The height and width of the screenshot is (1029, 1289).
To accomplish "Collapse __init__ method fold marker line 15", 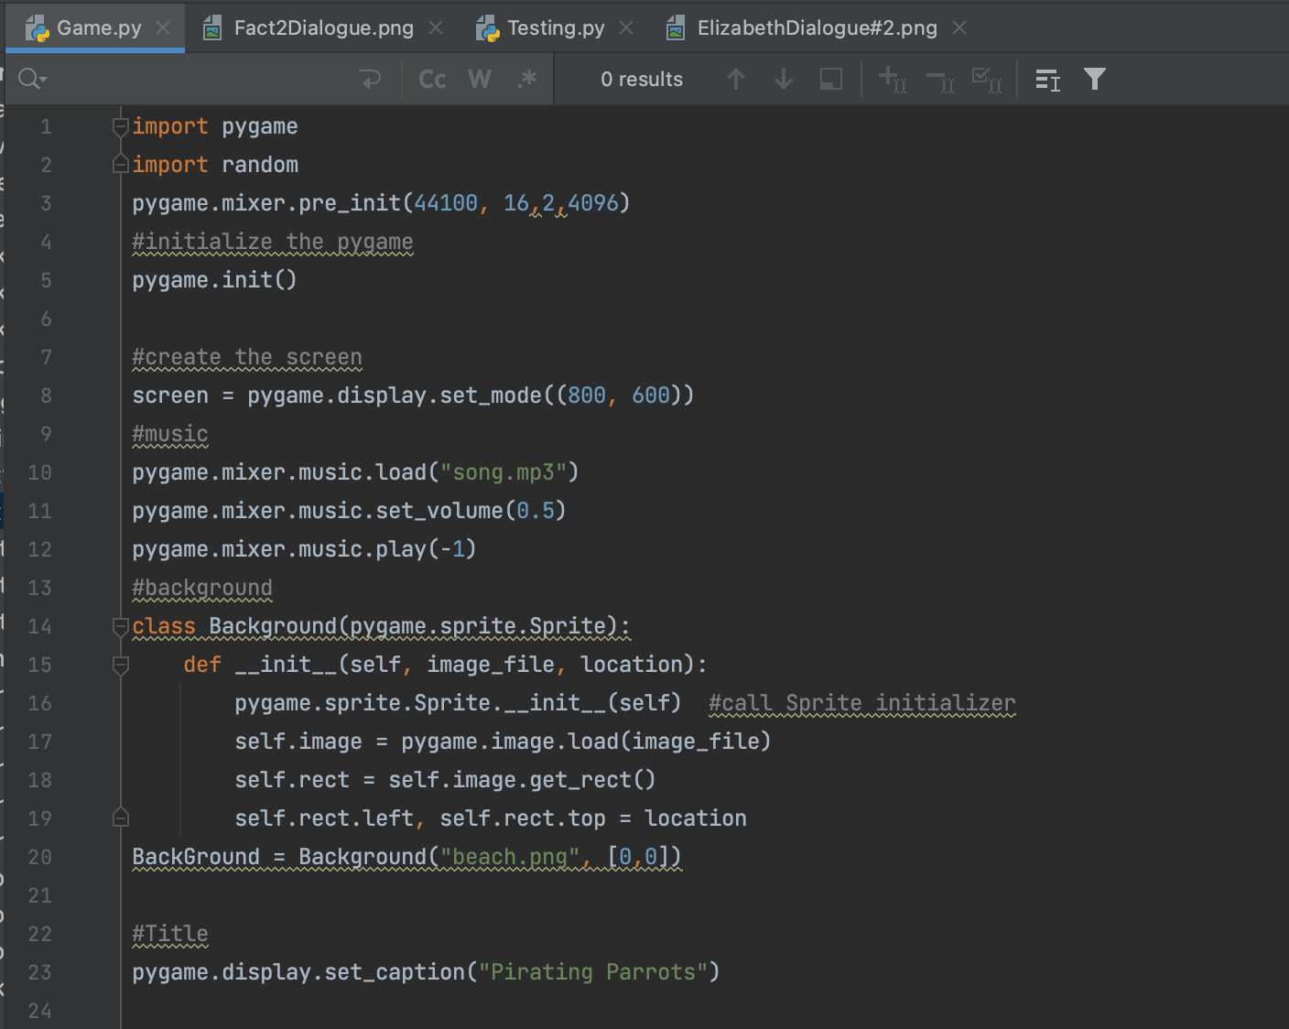I will pos(120,665).
